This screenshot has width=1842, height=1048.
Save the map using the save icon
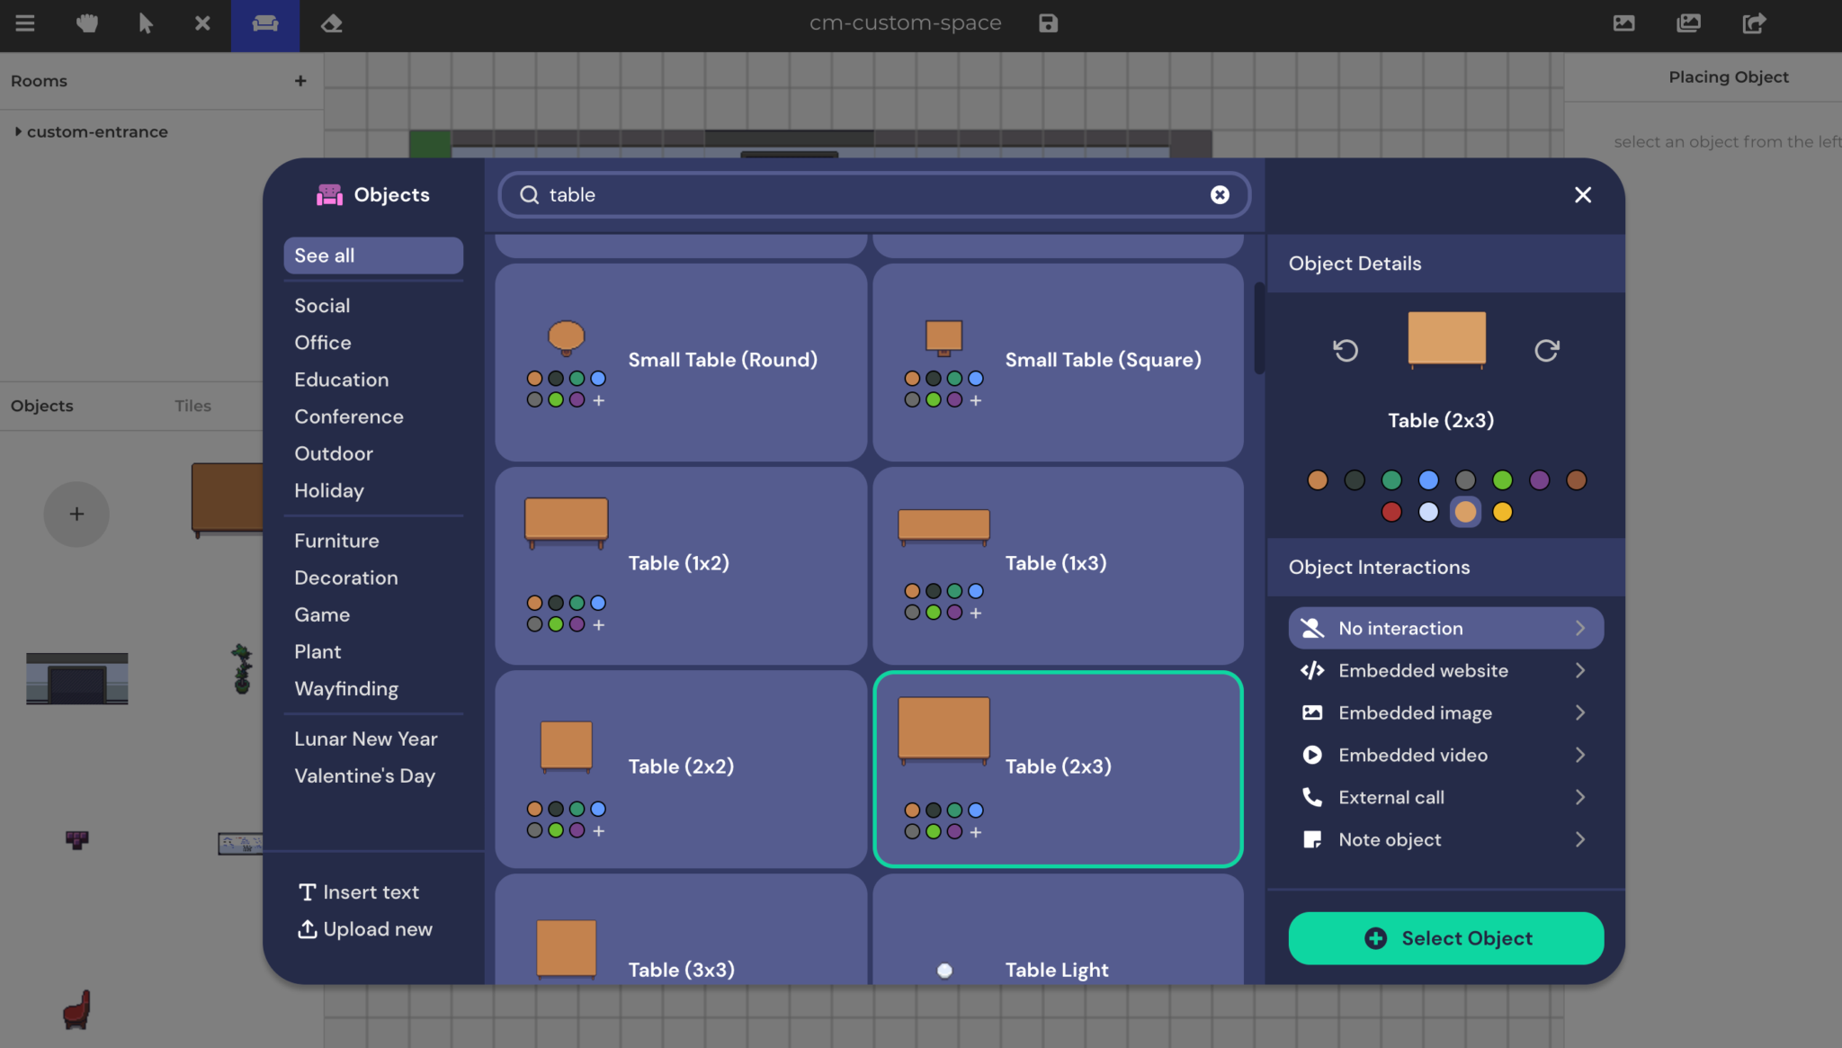coord(1049,22)
